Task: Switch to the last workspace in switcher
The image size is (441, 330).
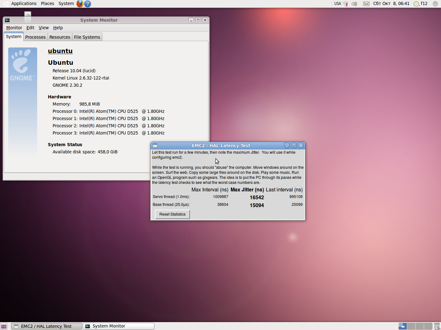Action: (428, 326)
